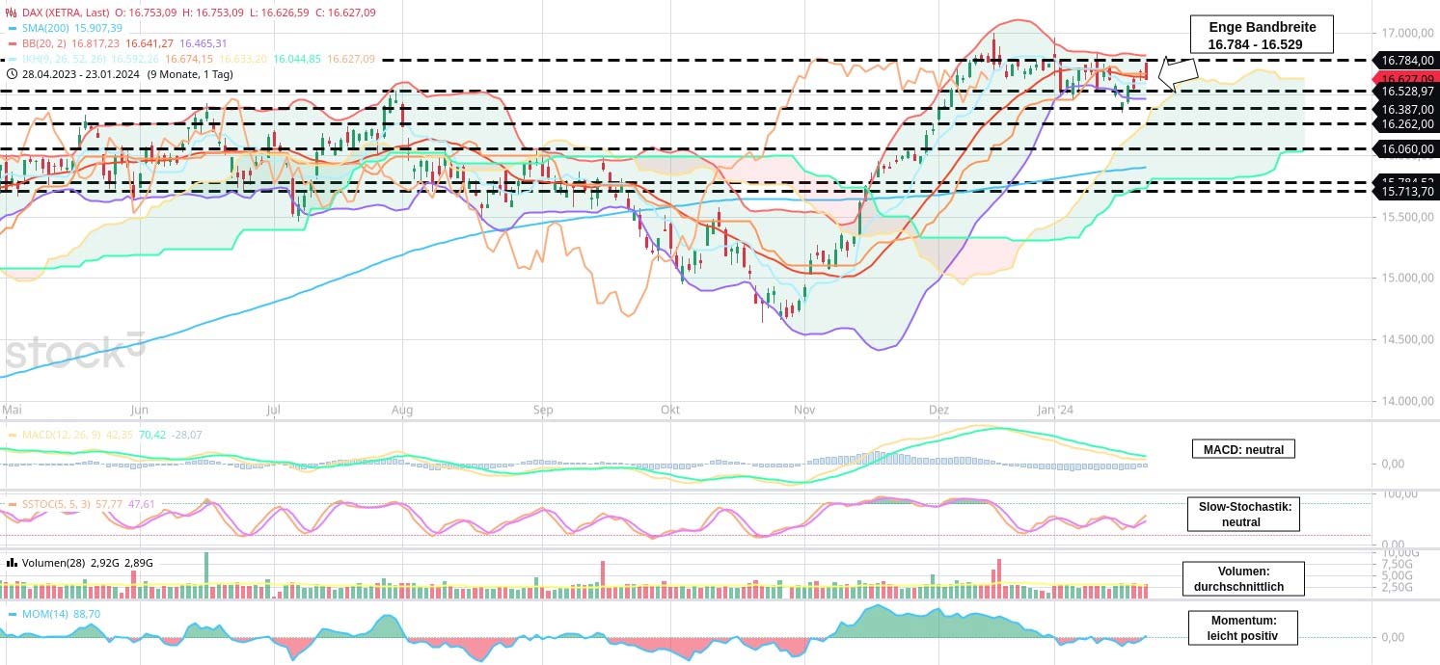The width and height of the screenshot is (1440, 665).
Task: Click the 17.000,00 price axis label
Action: pos(1408,34)
